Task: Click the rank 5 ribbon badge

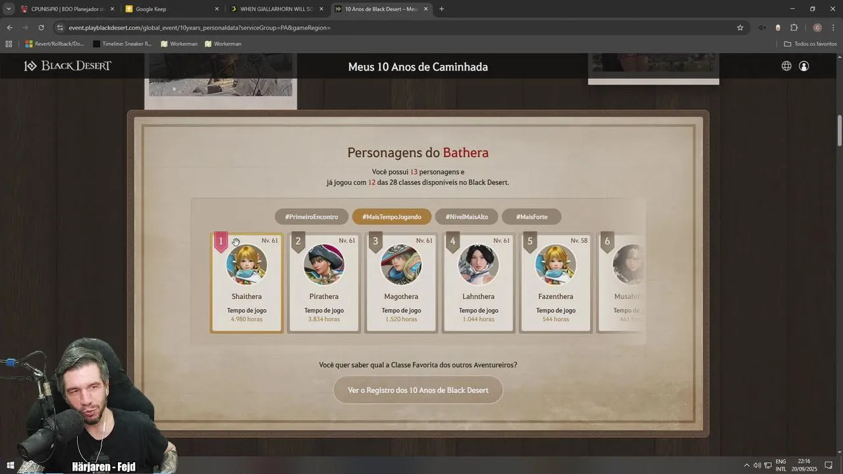Action: pyautogui.click(x=530, y=242)
